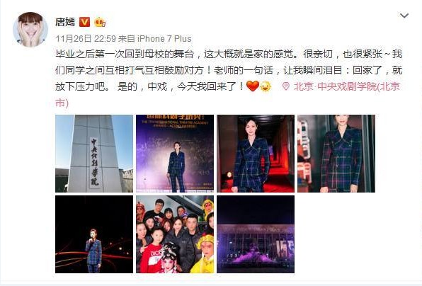Open the stone monument academy photo
Viewport: 422px width, 286px height.
94,154
